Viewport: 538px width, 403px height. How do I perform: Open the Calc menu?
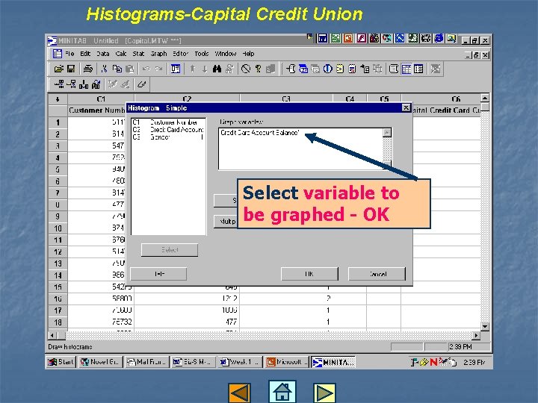pyautogui.click(x=121, y=54)
